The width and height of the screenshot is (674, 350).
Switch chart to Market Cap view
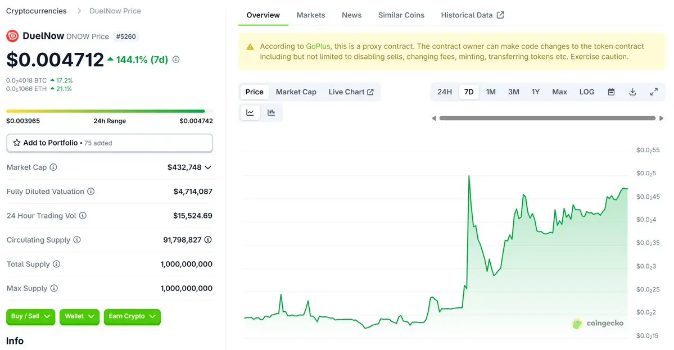296,92
